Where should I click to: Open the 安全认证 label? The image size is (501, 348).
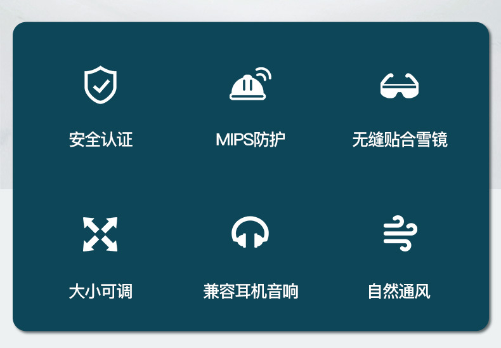coord(101,140)
